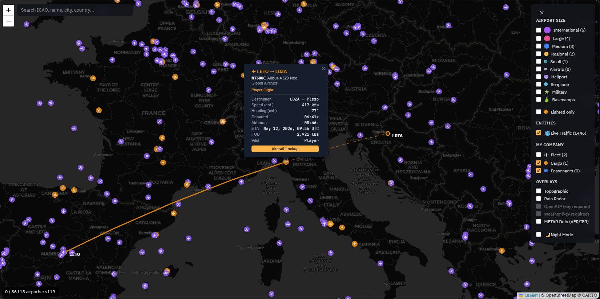Viewport: 600px width, 299px height.
Task: Zoom in with the plus button
Action: point(8,10)
